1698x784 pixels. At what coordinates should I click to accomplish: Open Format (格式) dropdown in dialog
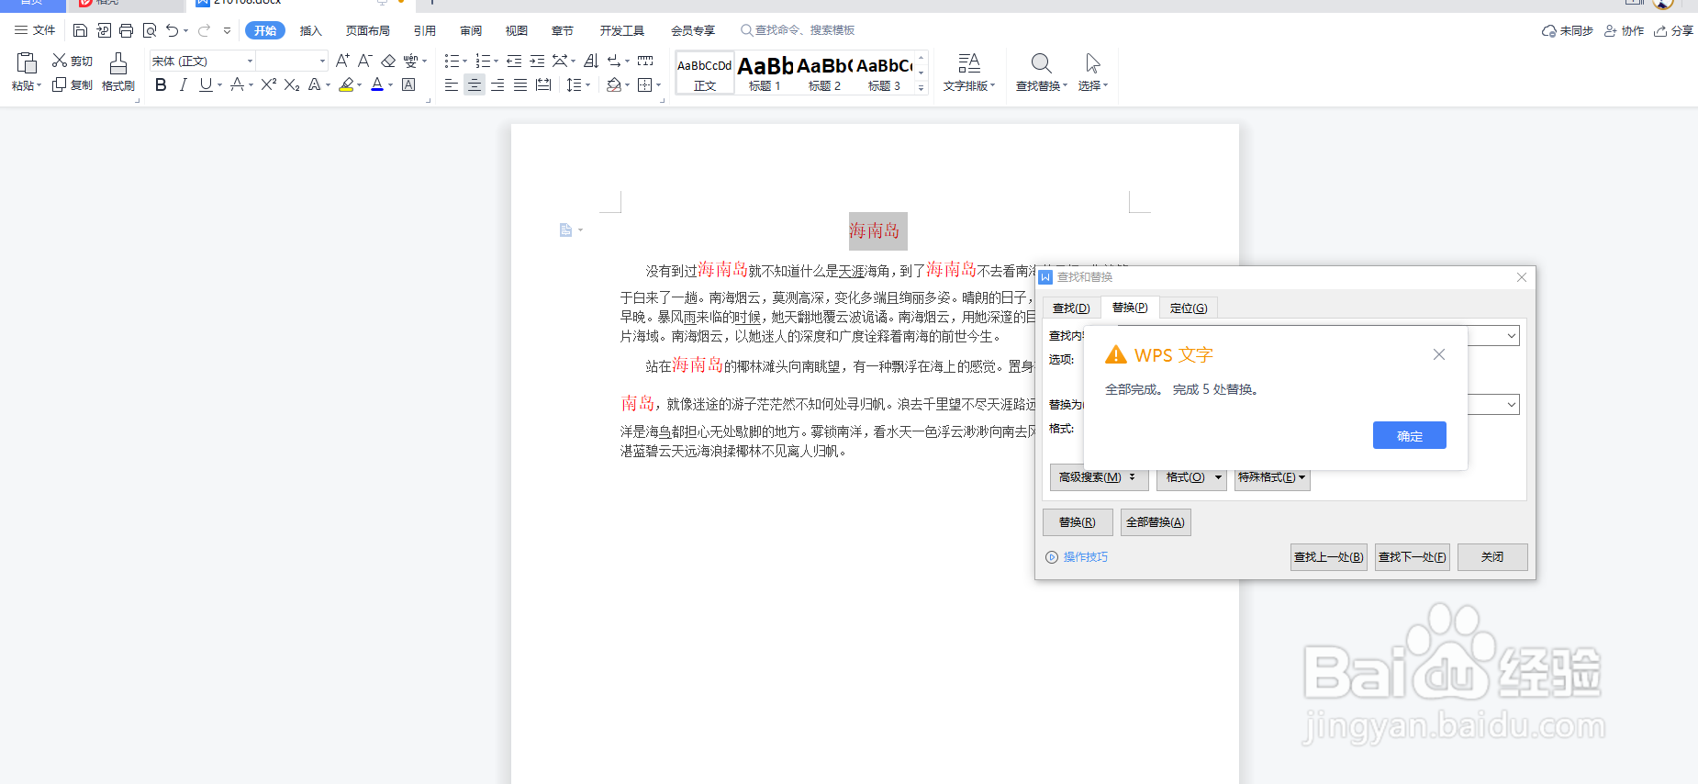(1191, 477)
